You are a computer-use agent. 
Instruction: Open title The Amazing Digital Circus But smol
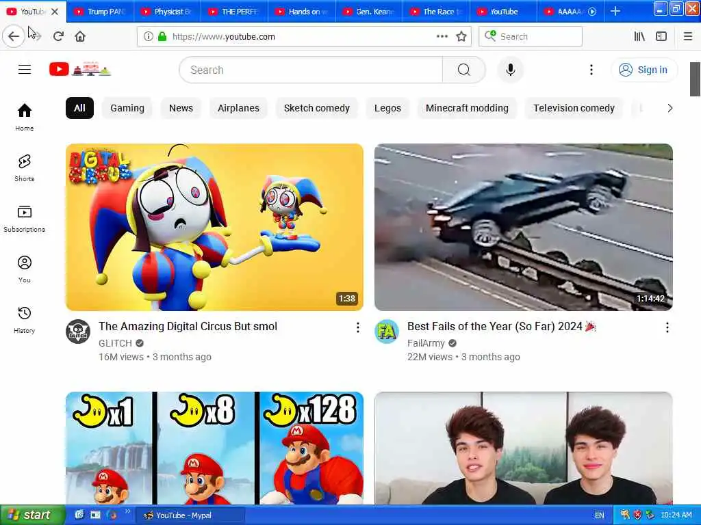click(x=188, y=326)
